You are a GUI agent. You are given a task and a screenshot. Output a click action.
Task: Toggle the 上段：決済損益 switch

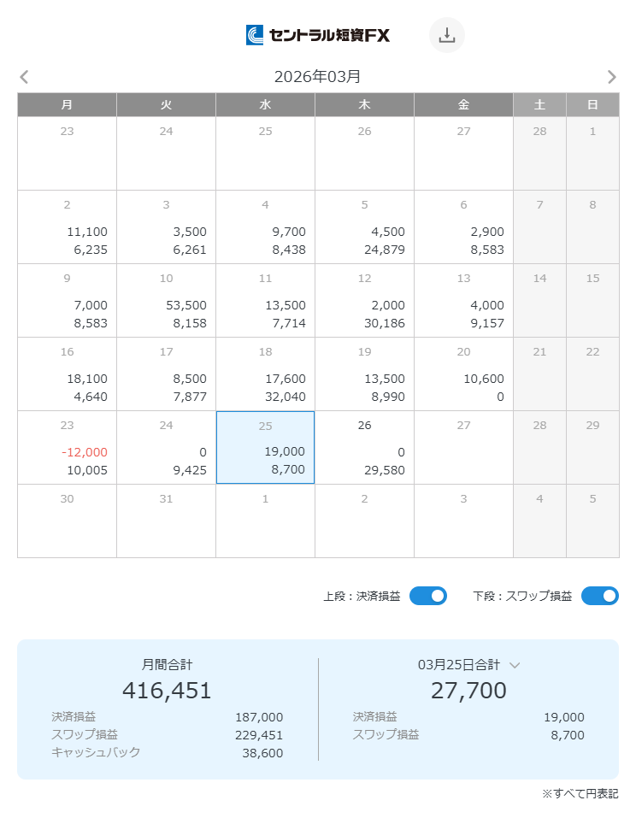(427, 596)
